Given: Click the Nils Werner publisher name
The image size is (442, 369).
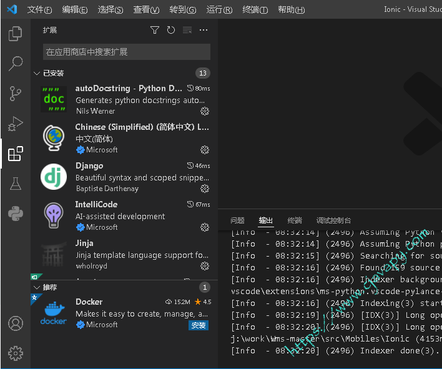Looking at the screenshot, I should pos(96,111).
